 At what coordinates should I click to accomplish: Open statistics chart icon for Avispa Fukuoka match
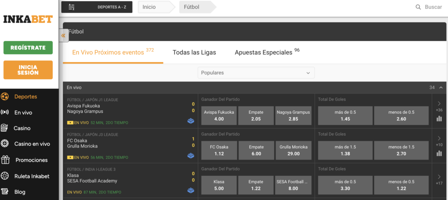coord(439,118)
